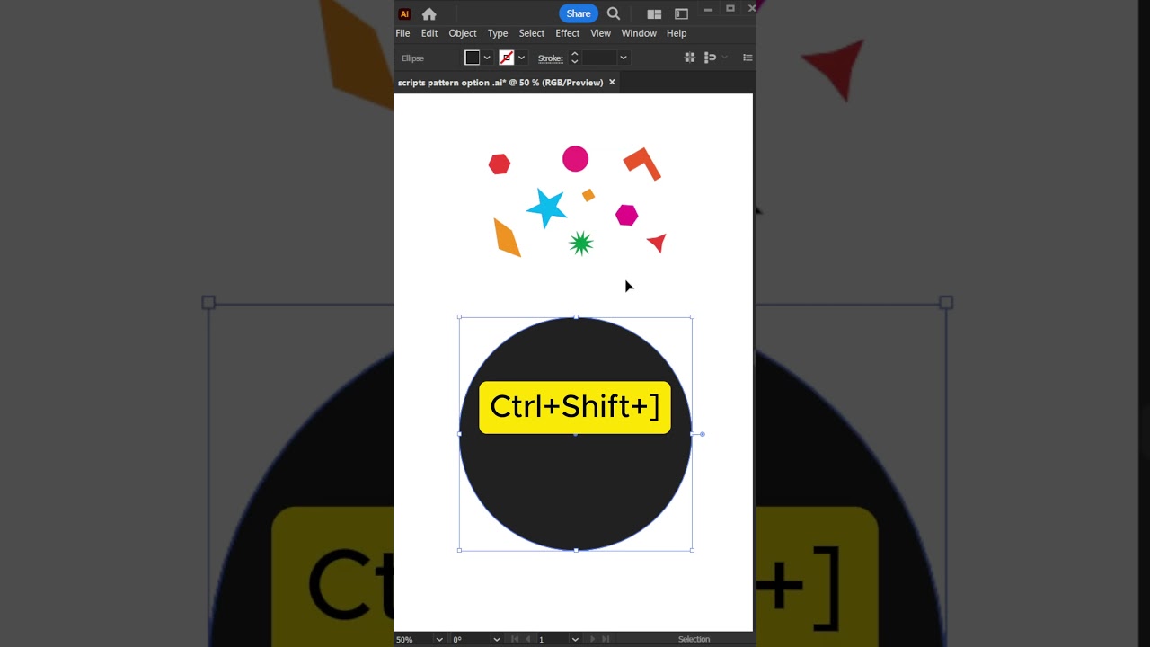The width and height of the screenshot is (1150, 647).
Task: Go to the previous artboard
Action: (x=527, y=639)
